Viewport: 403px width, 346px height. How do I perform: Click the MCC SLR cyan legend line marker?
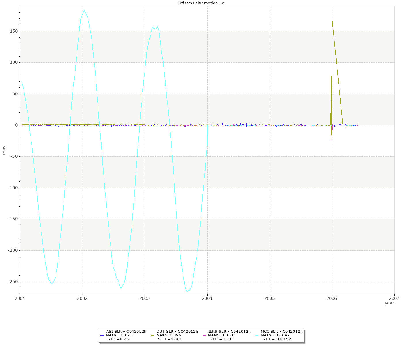click(x=257, y=336)
